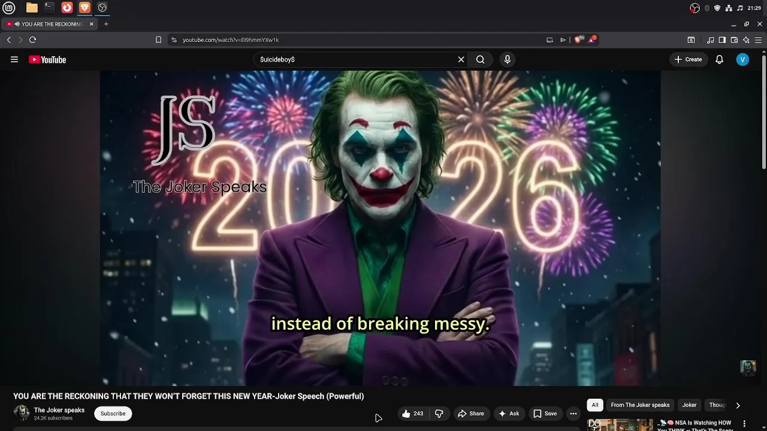Open OBS Studio from the panel

click(x=102, y=8)
